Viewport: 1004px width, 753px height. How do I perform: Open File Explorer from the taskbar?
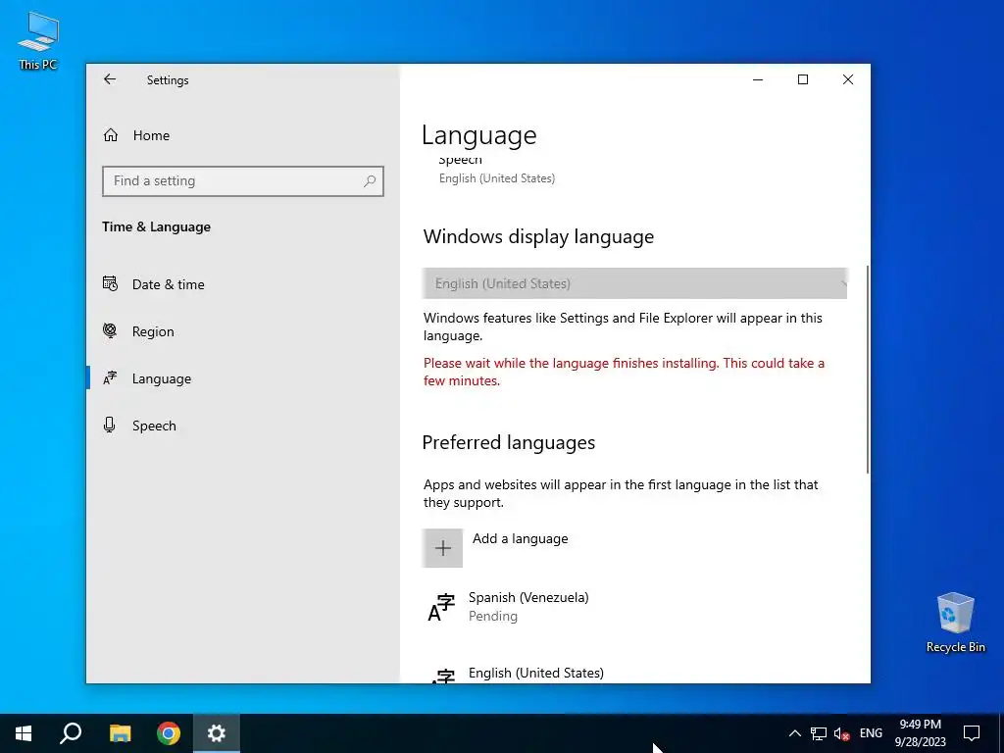pos(120,733)
